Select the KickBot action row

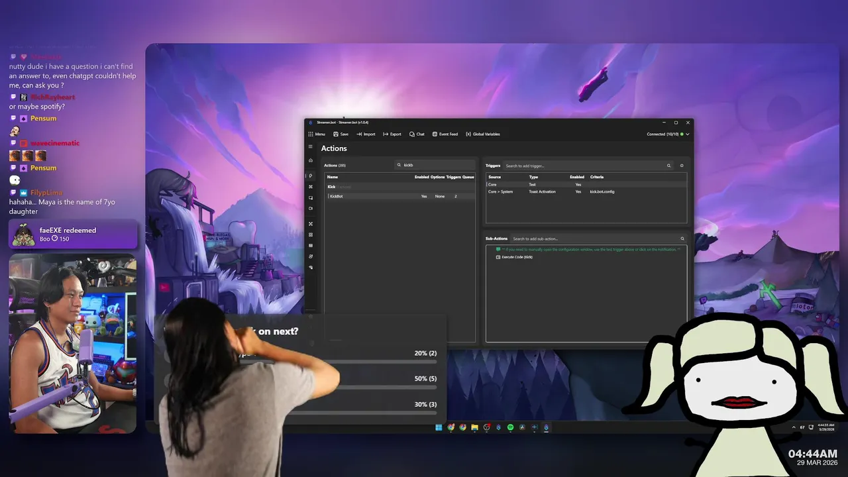click(x=399, y=196)
